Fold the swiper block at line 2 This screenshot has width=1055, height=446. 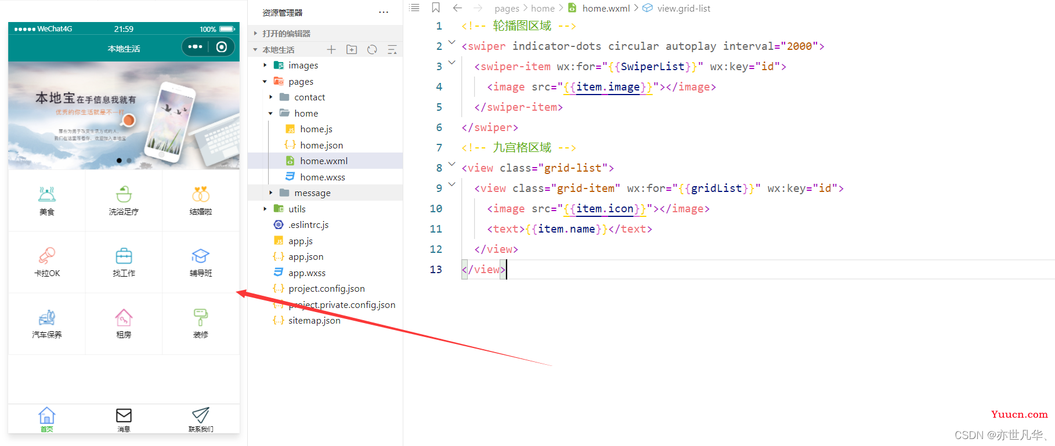point(452,42)
